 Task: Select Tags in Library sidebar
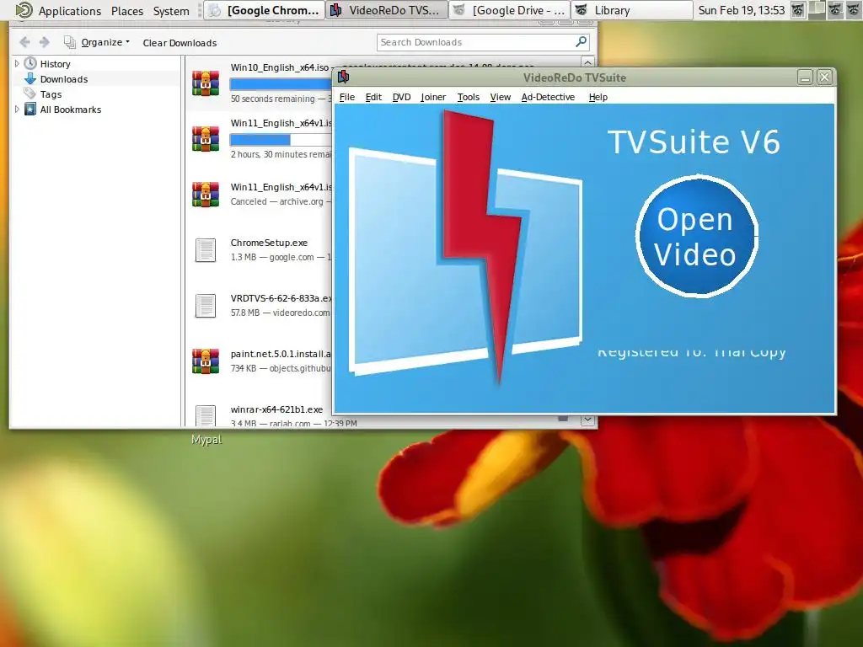click(51, 94)
